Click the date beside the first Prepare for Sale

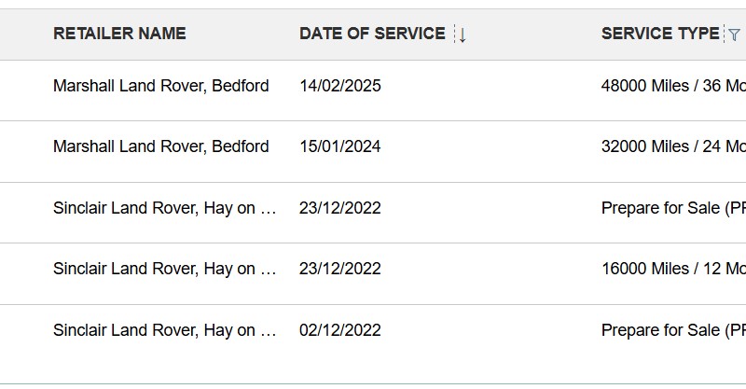(x=340, y=208)
